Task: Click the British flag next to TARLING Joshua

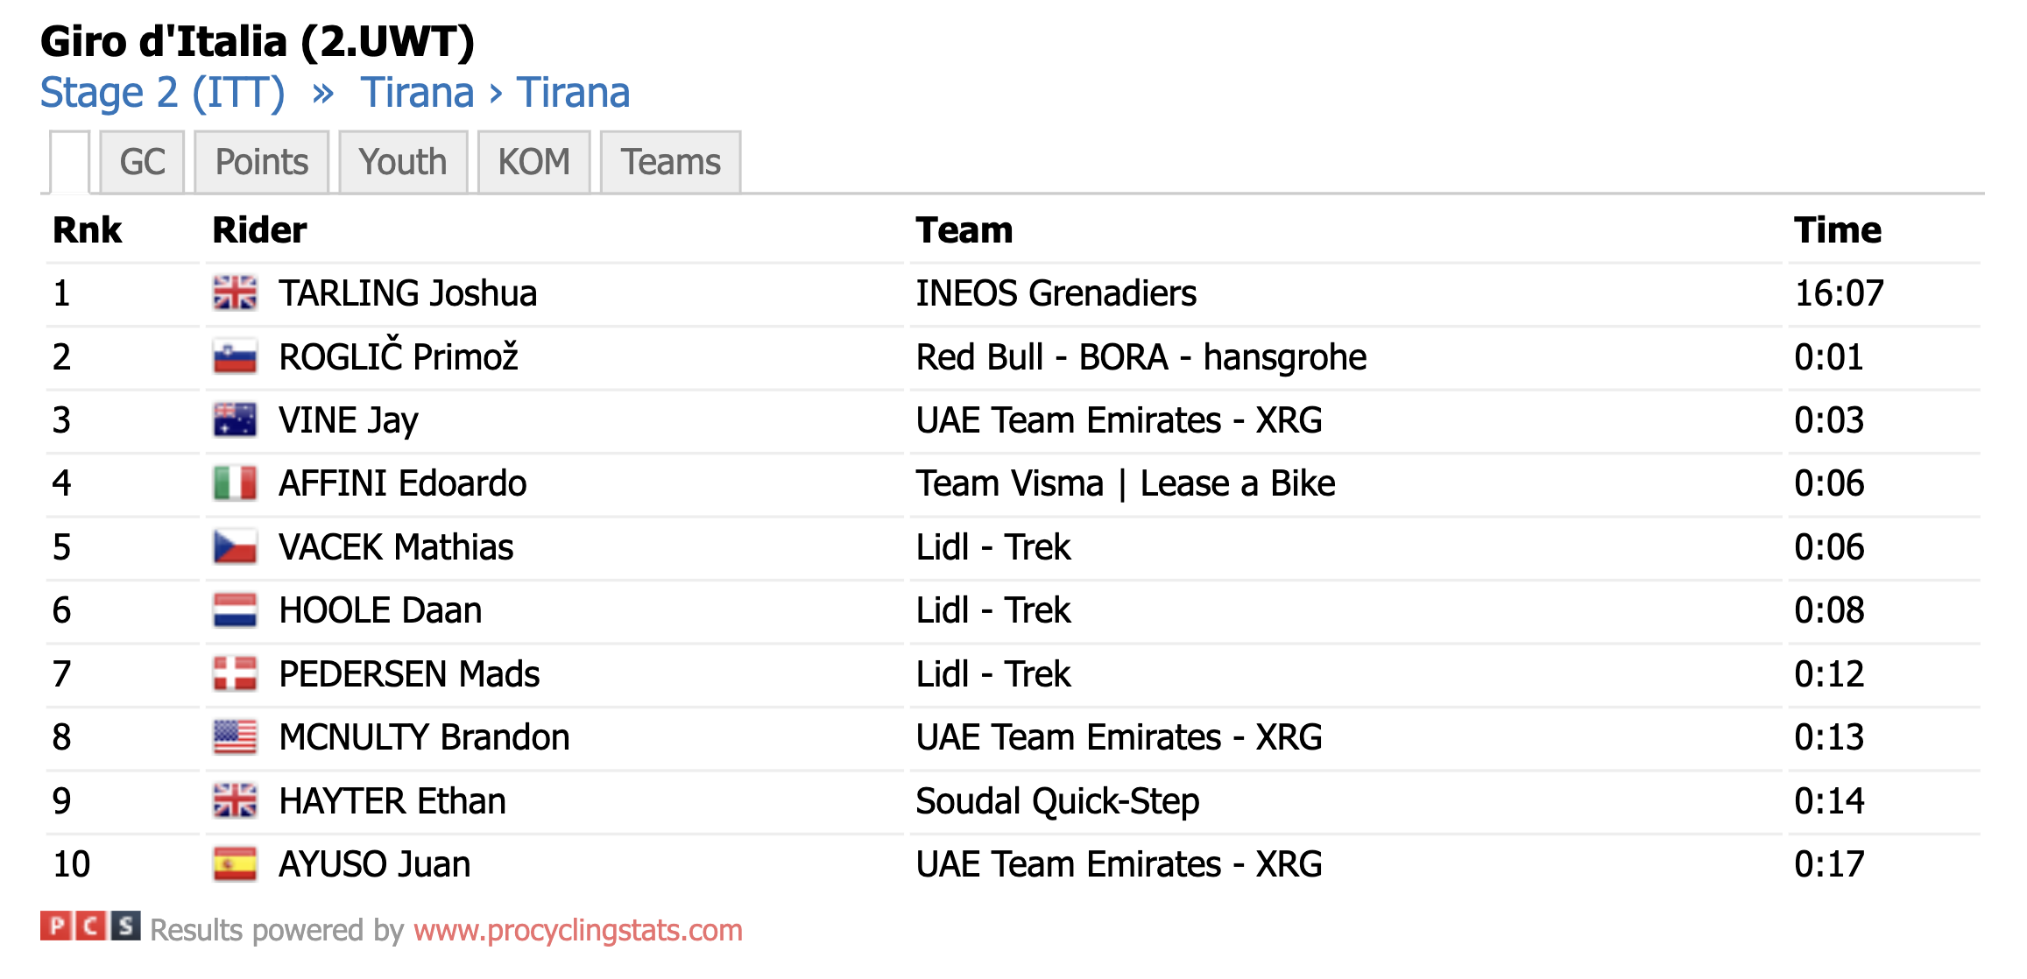Action: 235,292
